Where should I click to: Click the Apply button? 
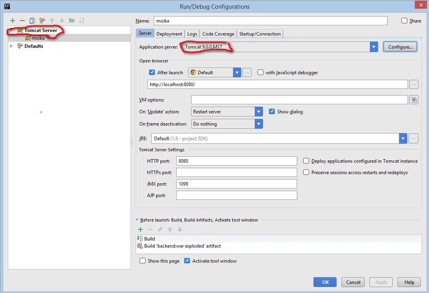pos(381,282)
